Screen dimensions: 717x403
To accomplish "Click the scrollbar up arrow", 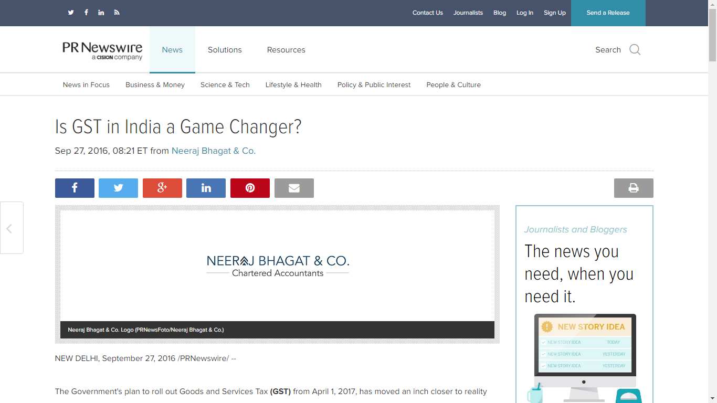I will tap(712, 4).
